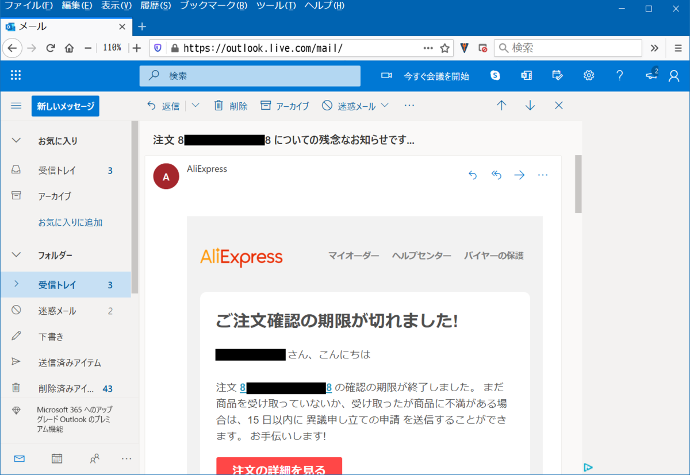Zoom out with minus button
The width and height of the screenshot is (690, 475).
point(88,48)
